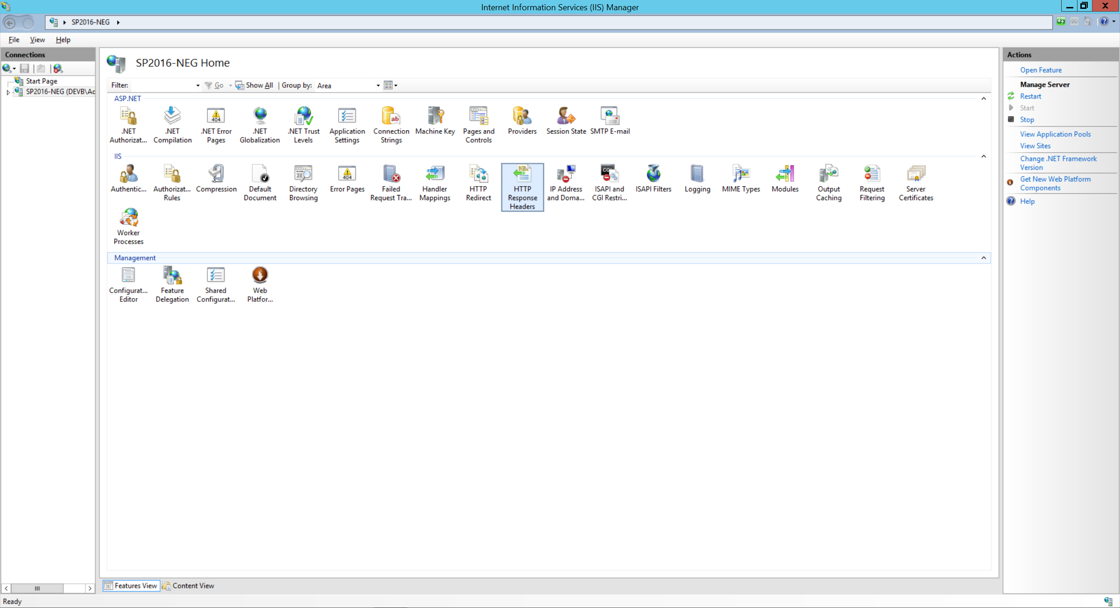The height and width of the screenshot is (608, 1120).
Task: Open IP Address and Domain Restrictions
Action: pyautogui.click(x=566, y=182)
